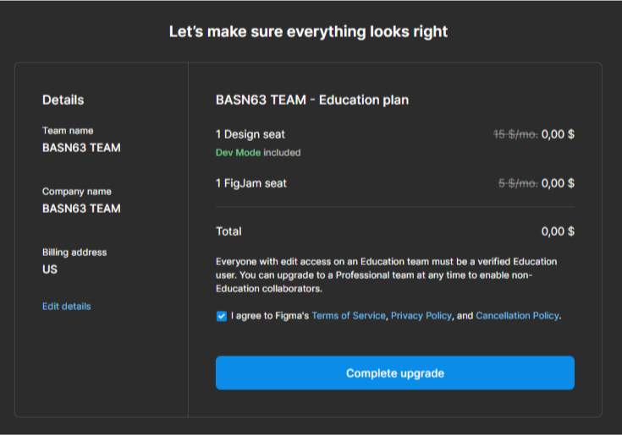Select the 'Dev Mode' green text
622x435 pixels.
[x=238, y=152]
